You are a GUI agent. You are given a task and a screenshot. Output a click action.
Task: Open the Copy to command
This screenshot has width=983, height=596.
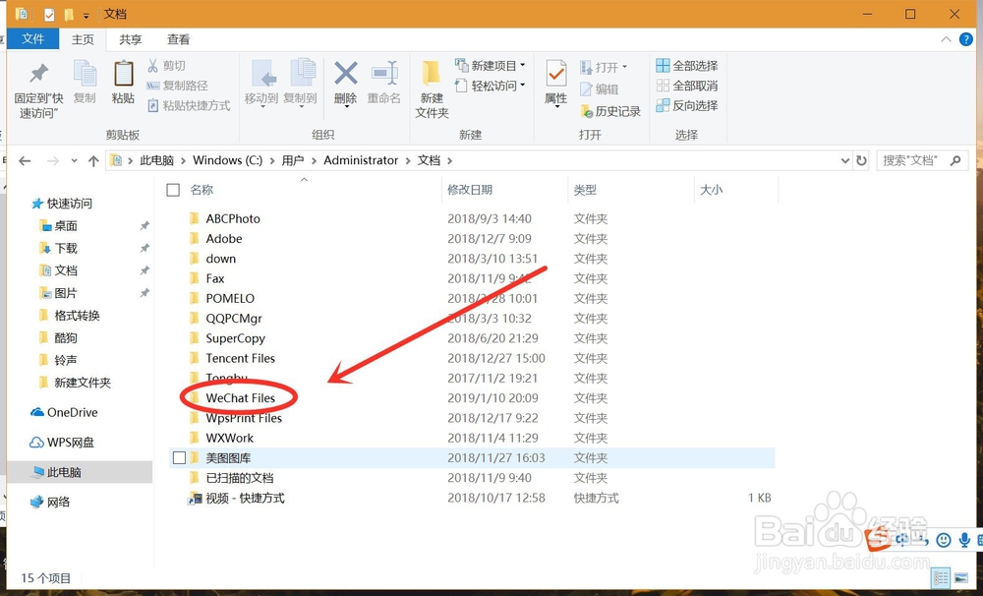300,83
